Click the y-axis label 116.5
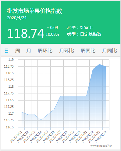 (10, 127)
